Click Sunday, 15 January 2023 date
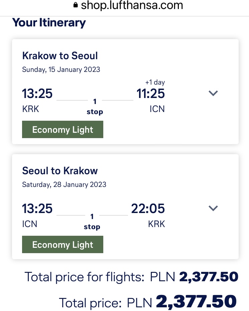The height and width of the screenshot is (311, 249). 61,70
